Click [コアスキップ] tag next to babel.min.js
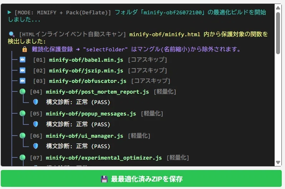Image resolution: width=285 pixels, height=189 pixels. pyautogui.click(x=147, y=60)
